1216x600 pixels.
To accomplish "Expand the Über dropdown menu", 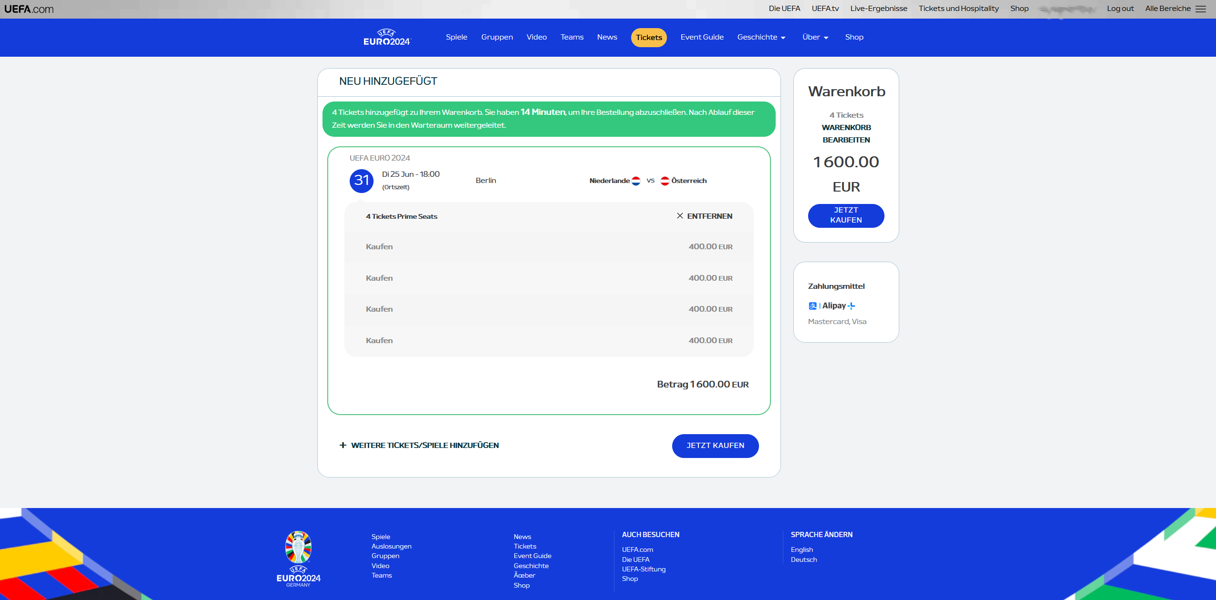I will (815, 37).
